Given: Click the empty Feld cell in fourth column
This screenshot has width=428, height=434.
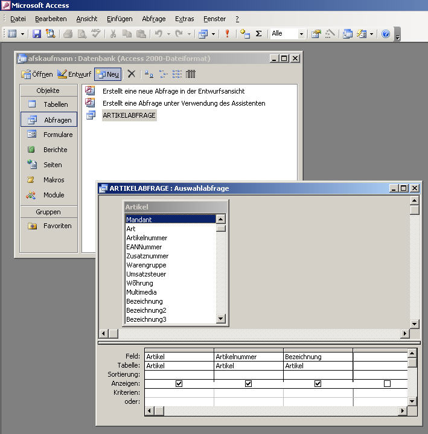Looking at the screenshot, I should [380, 357].
